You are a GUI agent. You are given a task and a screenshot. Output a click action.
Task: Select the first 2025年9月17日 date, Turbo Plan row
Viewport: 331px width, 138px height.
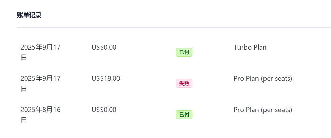tap(41, 52)
